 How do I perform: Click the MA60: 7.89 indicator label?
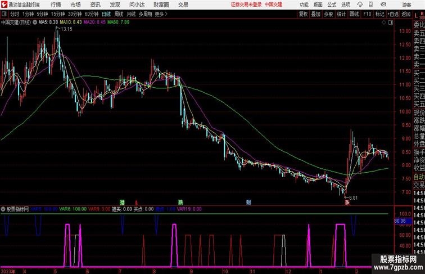[119, 23]
